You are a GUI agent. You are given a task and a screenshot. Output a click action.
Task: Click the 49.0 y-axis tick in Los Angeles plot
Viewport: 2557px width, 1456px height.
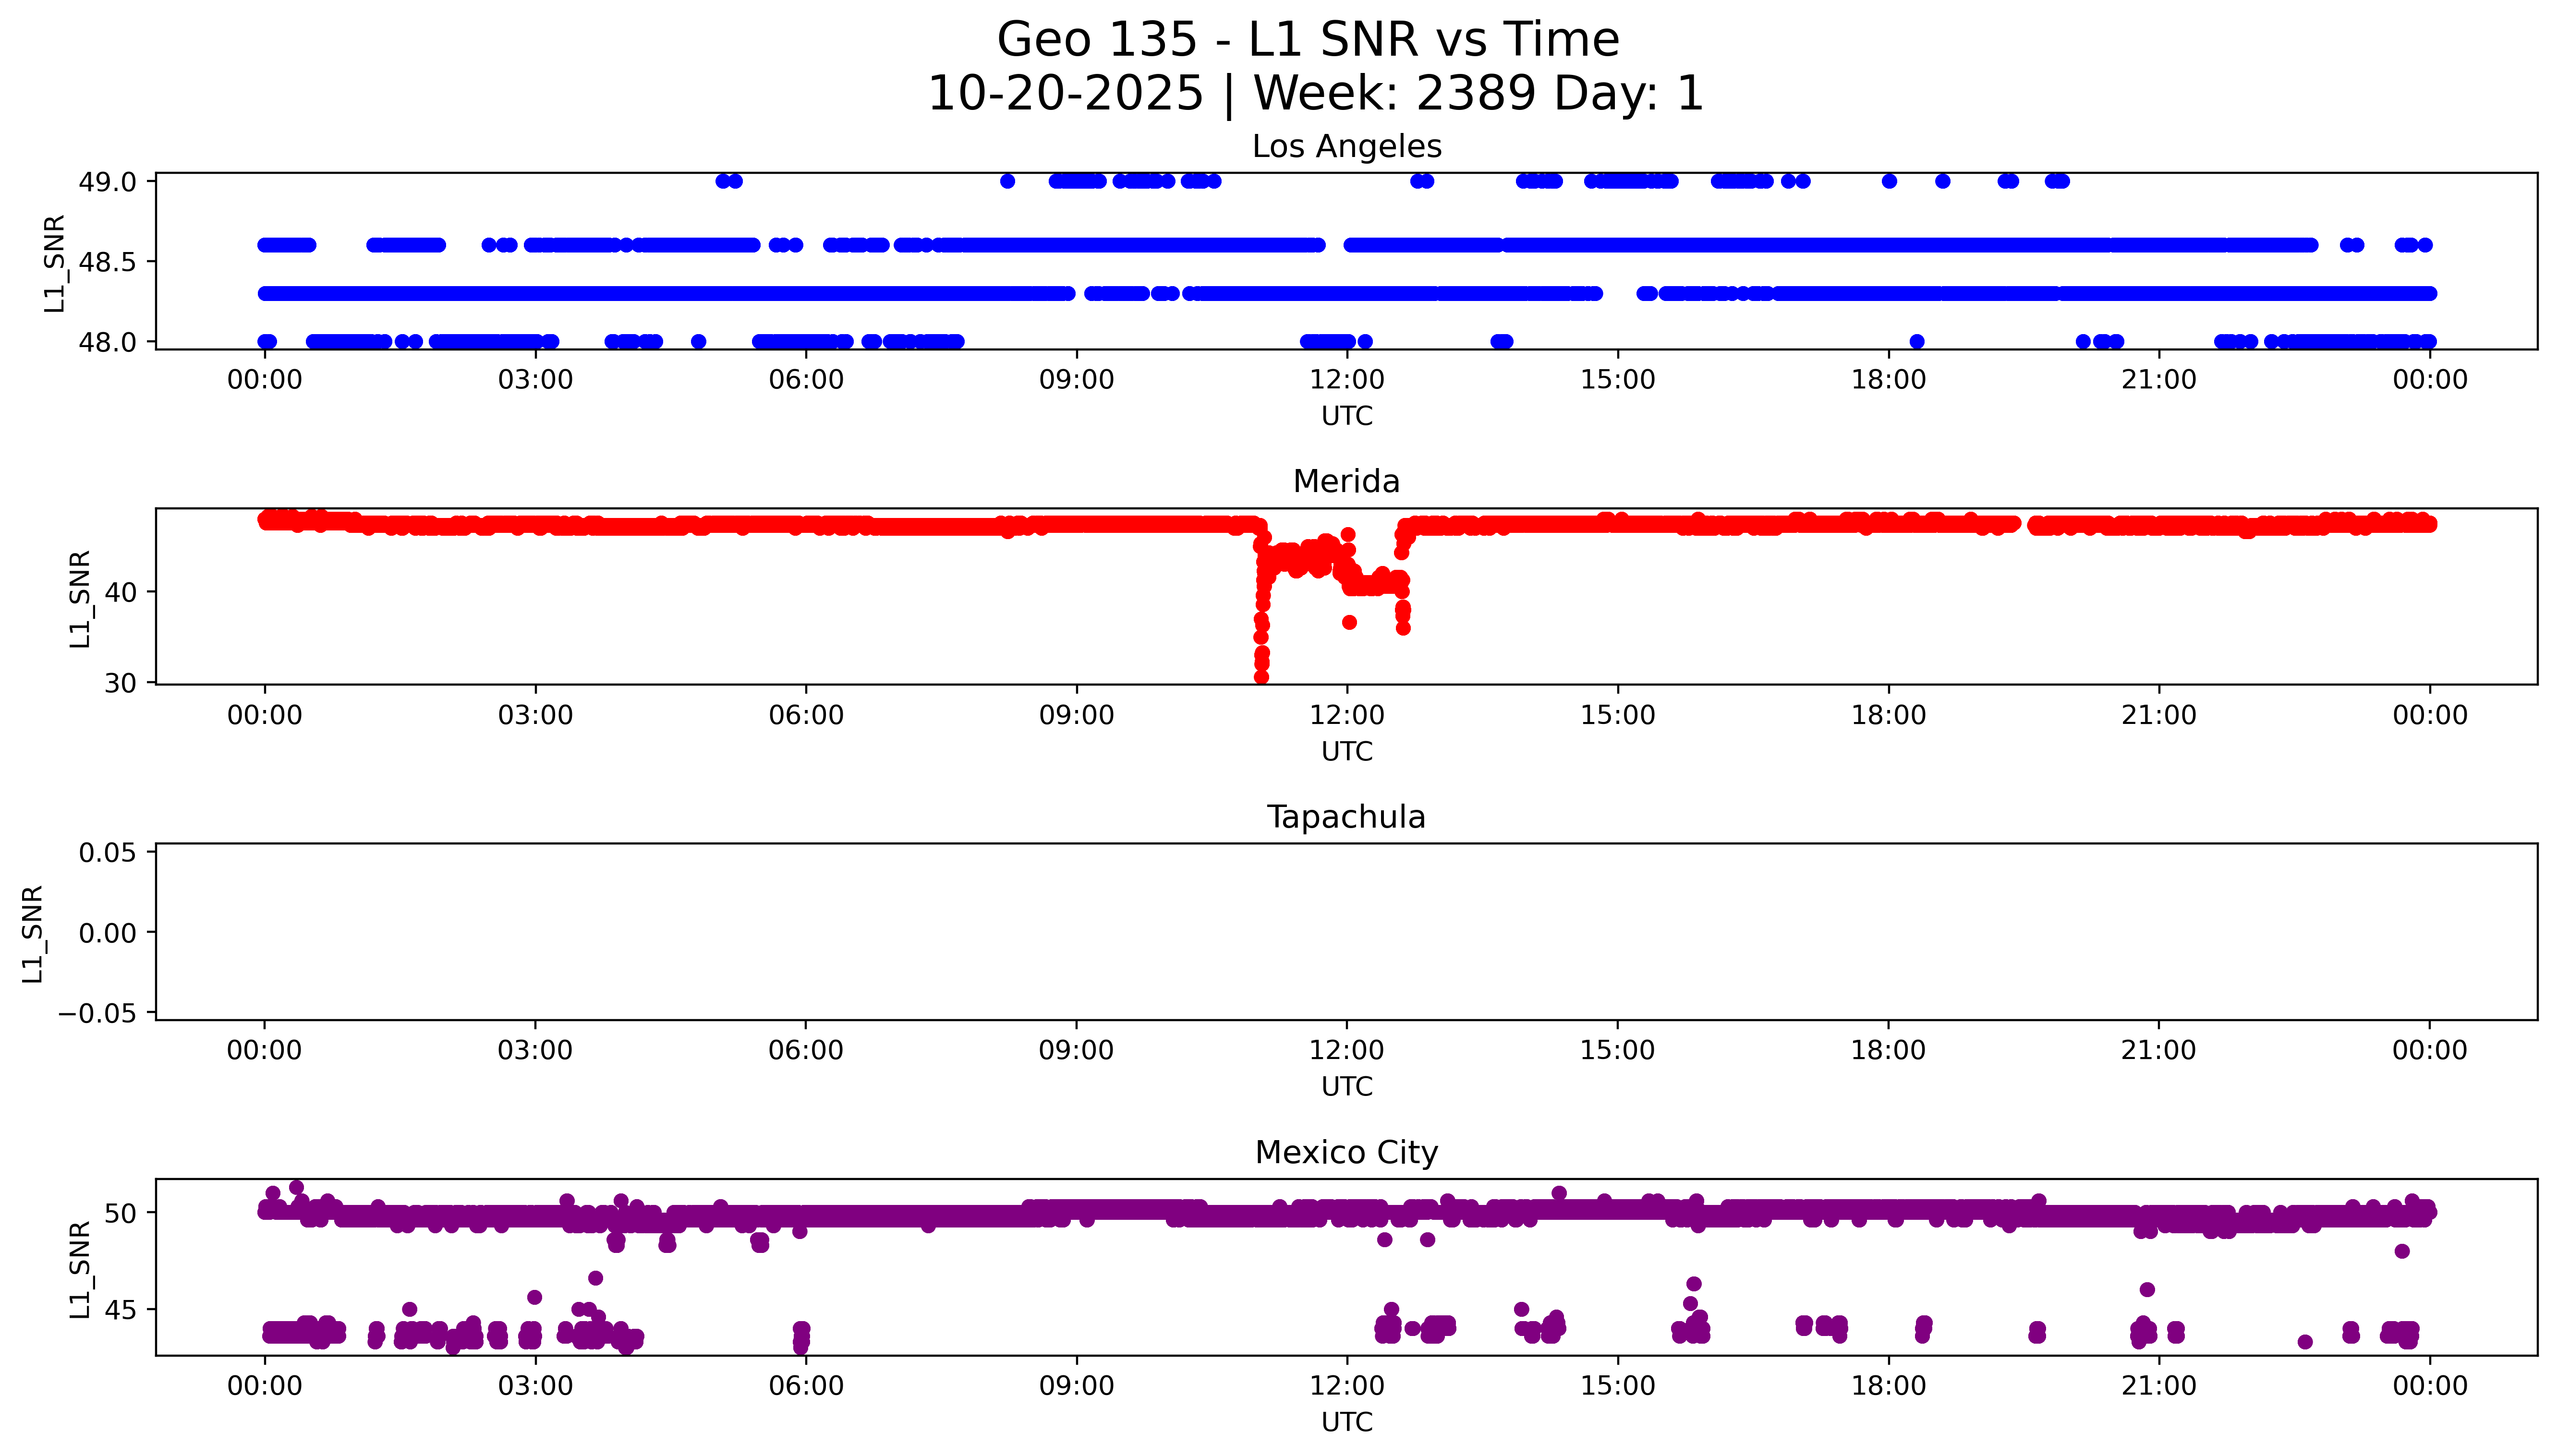tap(107, 182)
